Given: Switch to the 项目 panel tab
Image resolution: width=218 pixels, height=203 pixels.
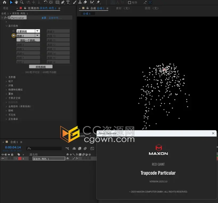Looking at the screenshot, I should [6, 8].
